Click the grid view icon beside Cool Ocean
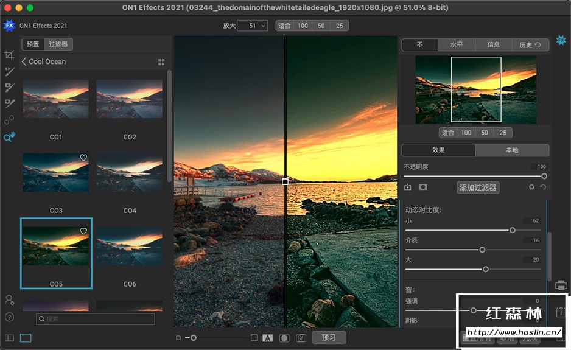 coord(161,62)
